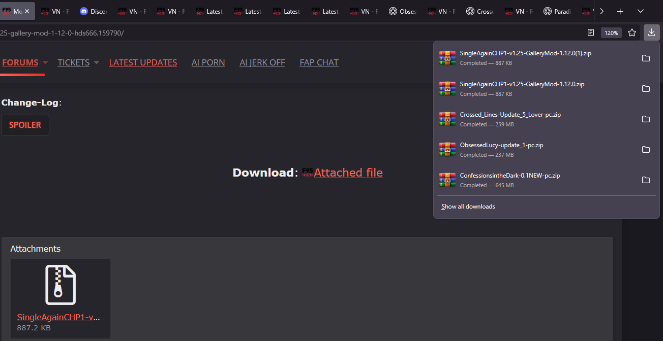The width and height of the screenshot is (663, 341).
Task: Close the current active tab
Action: click(x=27, y=11)
